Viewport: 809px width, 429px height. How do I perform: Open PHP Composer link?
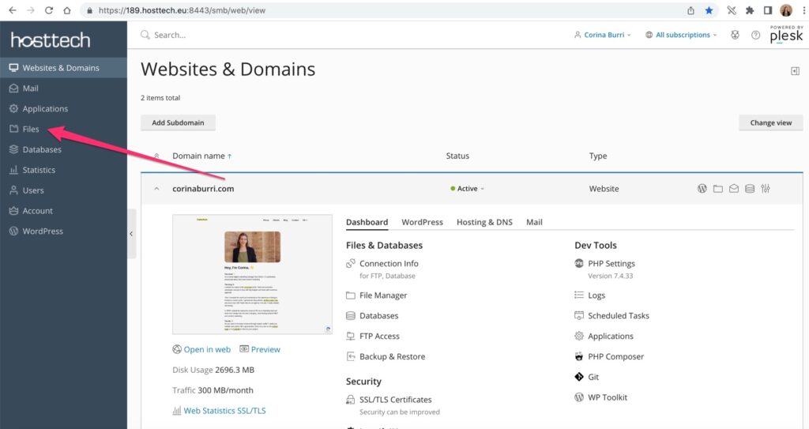point(615,356)
